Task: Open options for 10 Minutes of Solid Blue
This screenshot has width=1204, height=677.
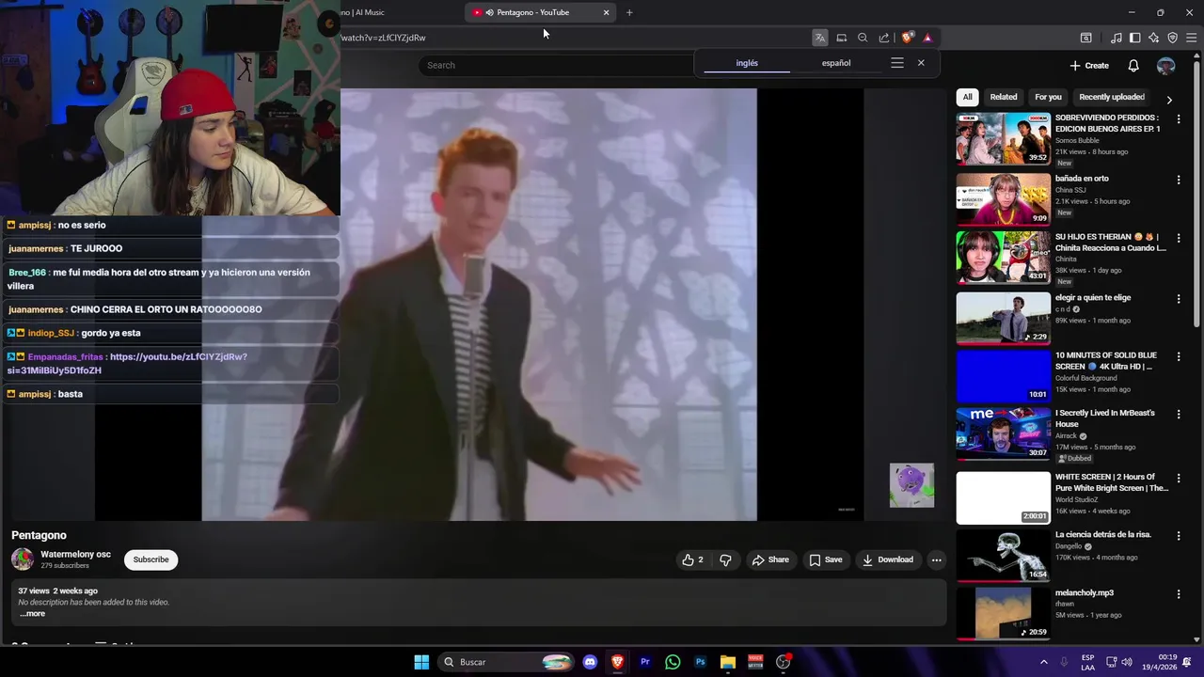Action: [x=1179, y=357]
